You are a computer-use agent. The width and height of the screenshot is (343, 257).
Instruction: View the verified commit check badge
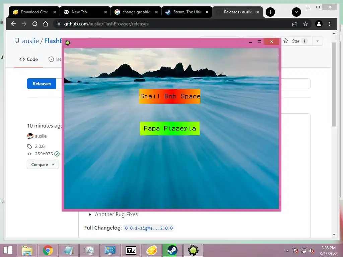[x=57, y=154]
